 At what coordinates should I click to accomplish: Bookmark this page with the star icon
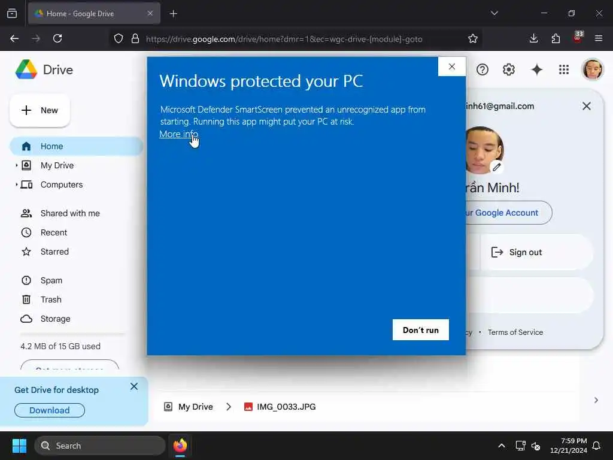(x=473, y=38)
